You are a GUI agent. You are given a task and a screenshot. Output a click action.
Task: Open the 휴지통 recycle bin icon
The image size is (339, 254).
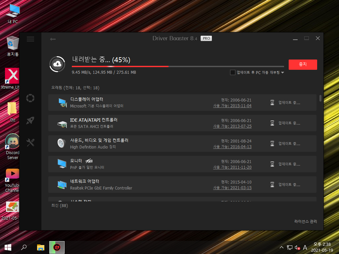click(x=13, y=46)
